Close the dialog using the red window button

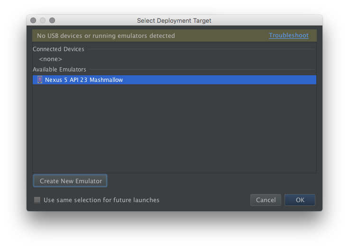click(33, 20)
